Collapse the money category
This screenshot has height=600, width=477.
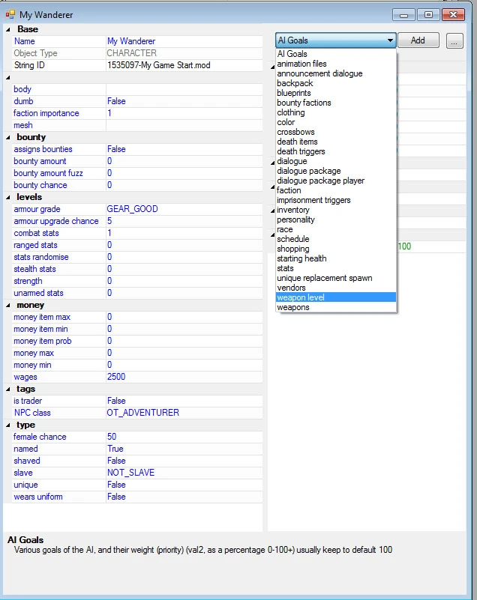pos(9,305)
